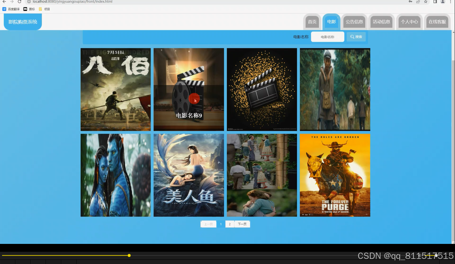Click the yellow video progress handle
This screenshot has height=264, width=455.
coord(129,256)
